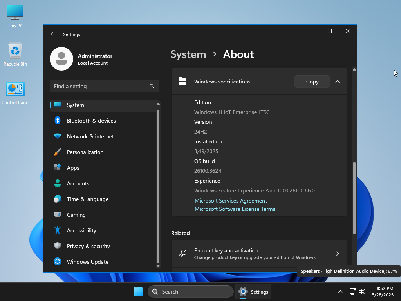401x301 pixels.
Task: Go to Personalization settings
Action: [x=103, y=152]
